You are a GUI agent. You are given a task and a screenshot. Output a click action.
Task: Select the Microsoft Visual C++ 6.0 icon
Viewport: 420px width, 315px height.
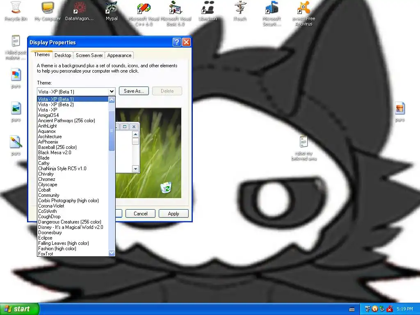(x=144, y=8)
